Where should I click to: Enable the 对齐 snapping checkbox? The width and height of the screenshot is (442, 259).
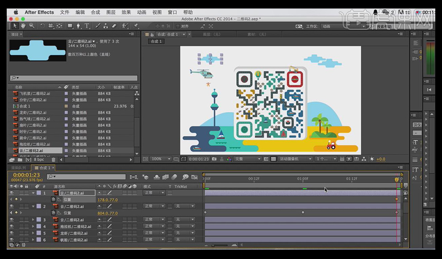click(178, 26)
